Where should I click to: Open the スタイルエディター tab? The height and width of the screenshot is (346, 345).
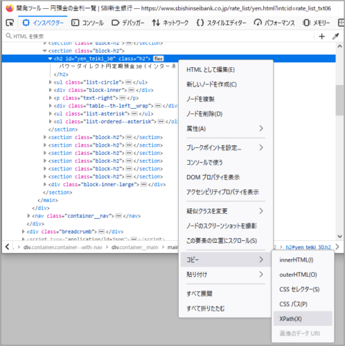221,23
